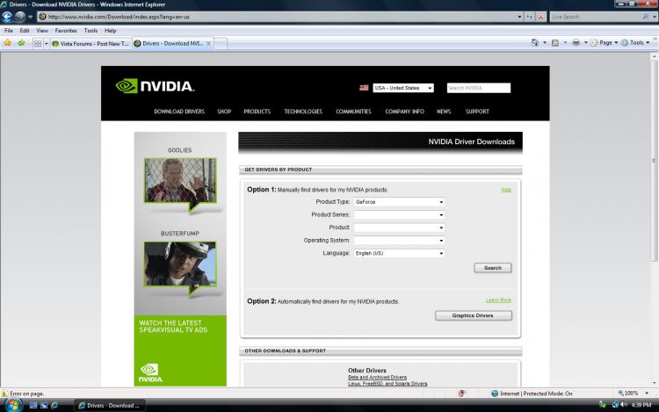This screenshot has width=659, height=412.
Task: Click the Live Search input box
Action: (x=595, y=17)
